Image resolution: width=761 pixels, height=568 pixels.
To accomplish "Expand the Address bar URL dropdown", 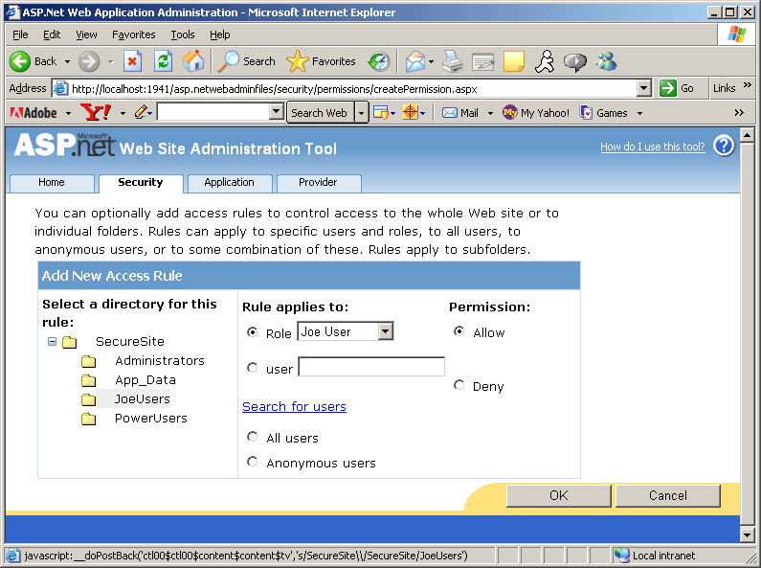I will (644, 88).
